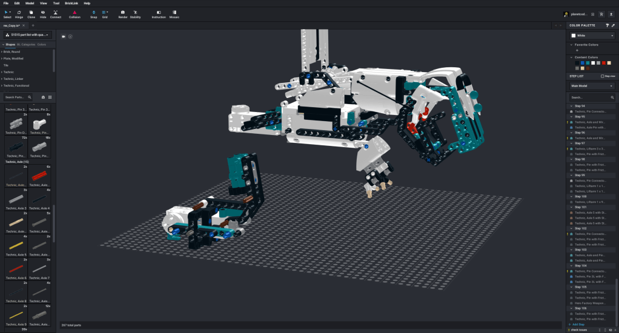
Task: Run the Stability check tool
Action: coord(135,14)
